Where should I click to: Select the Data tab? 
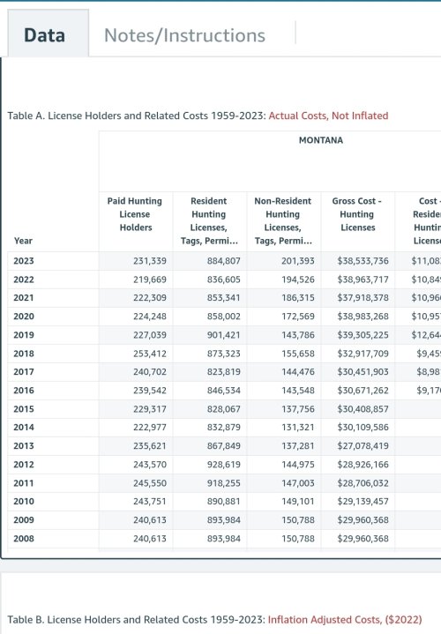tap(44, 35)
